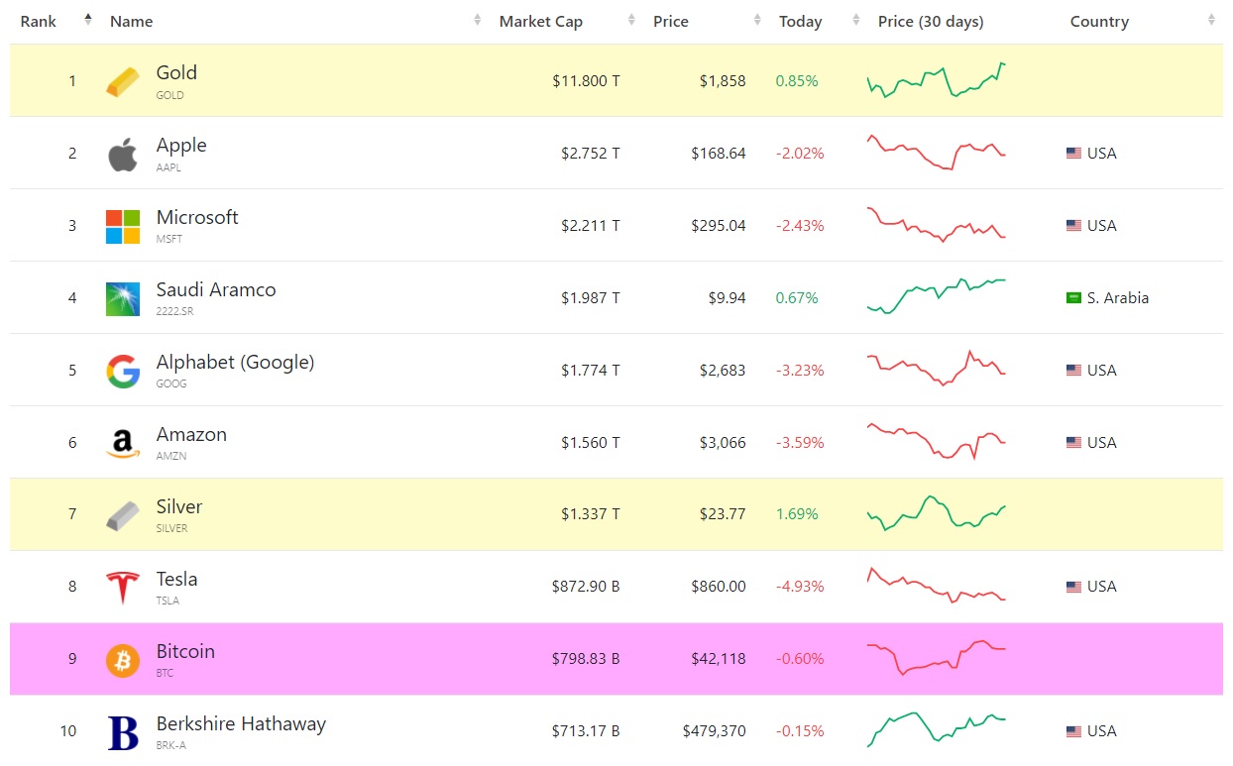Click the Apple logo icon
Viewport: 1233px width, 766px height.
point(123,155)
